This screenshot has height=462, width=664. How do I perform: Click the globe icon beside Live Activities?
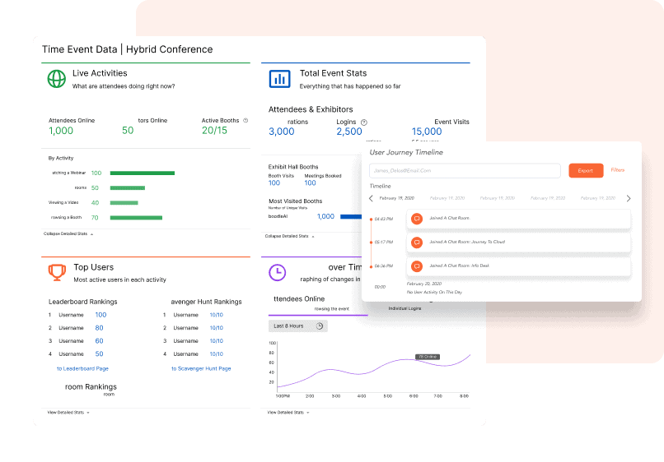[x=56, y=79]
